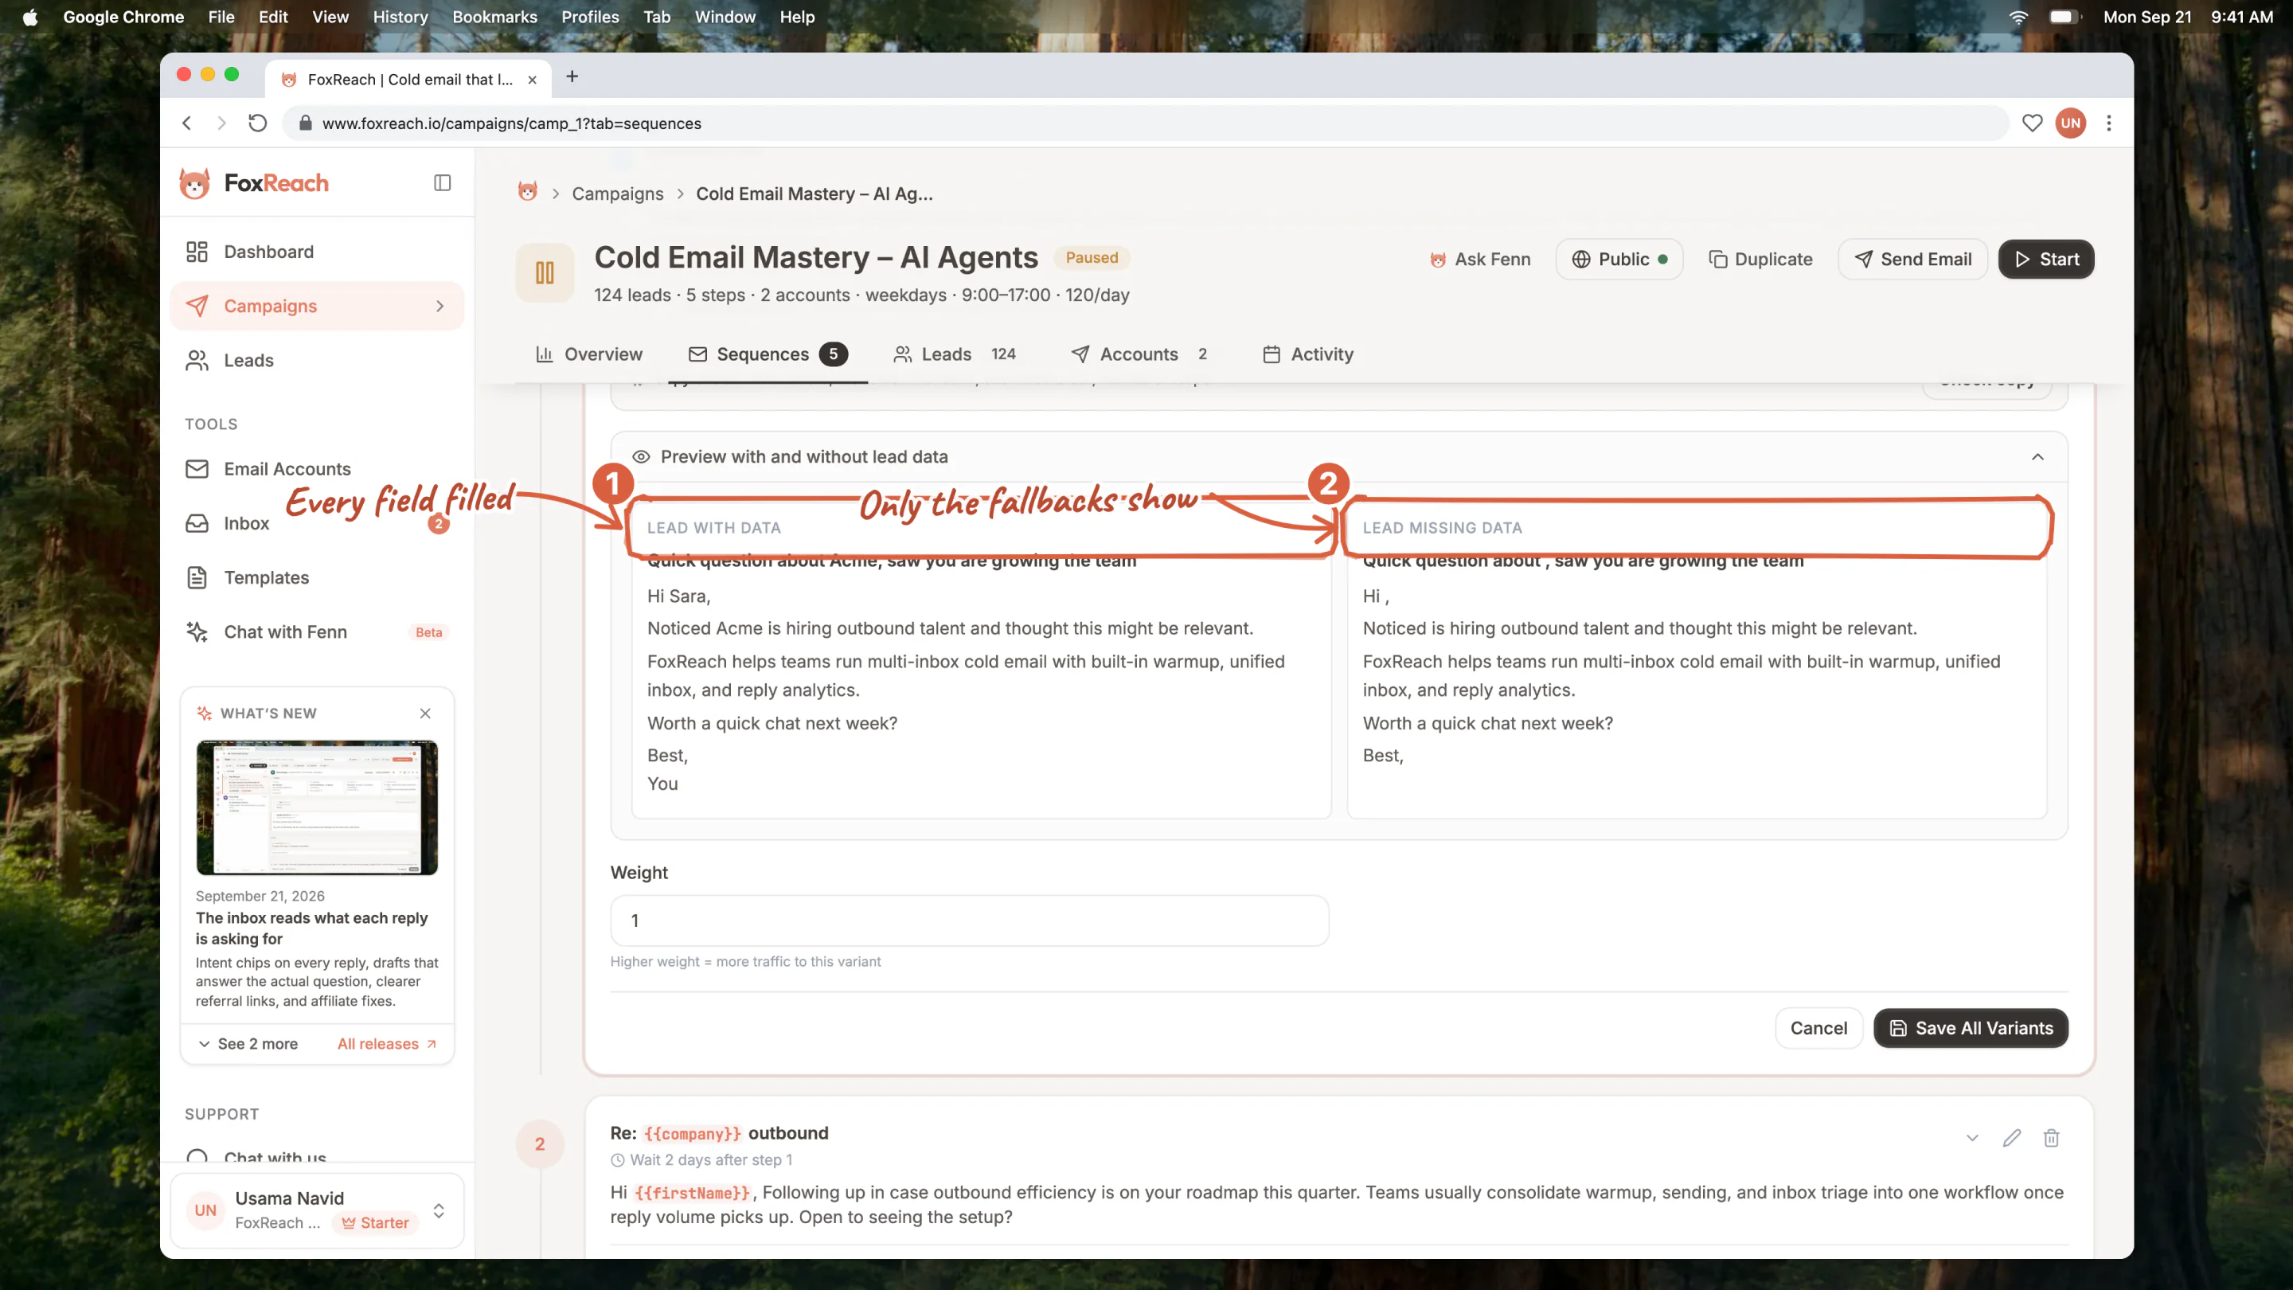Open the Inbox in sidebar

pyautogui.click(x=317, y=523)
